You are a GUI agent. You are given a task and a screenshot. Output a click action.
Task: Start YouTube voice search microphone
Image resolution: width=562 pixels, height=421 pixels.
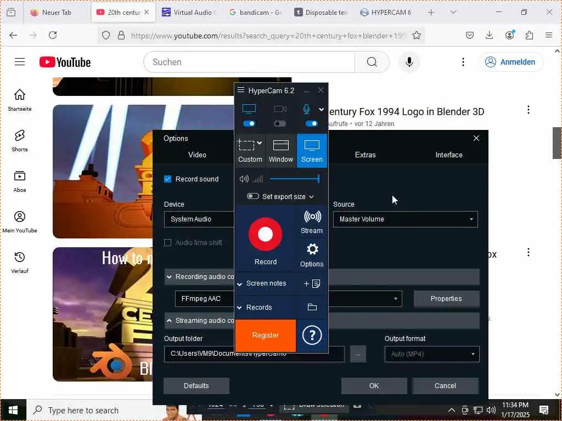click(x=409, y=62)
